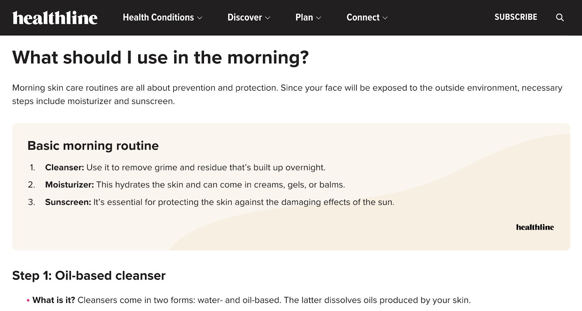The image size is (582, 311).
Task: Click Health Conditions in the navigation bar
Action: coord(158,17)
